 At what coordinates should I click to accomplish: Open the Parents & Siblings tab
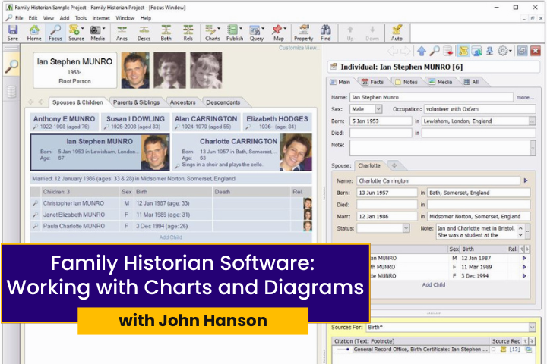point(136,102)
